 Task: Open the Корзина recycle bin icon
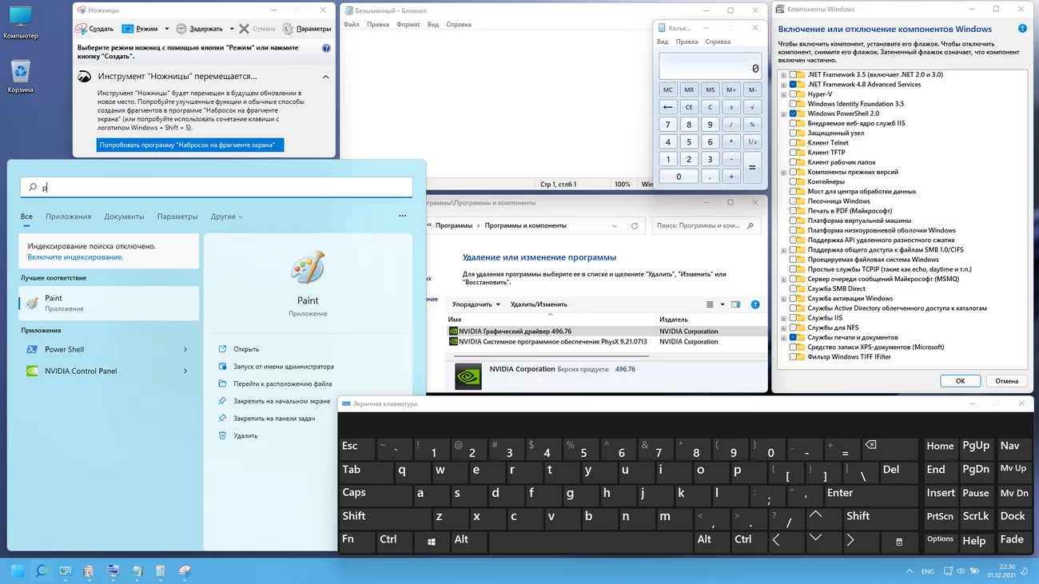pyautogui.click(x=20, y=77)
